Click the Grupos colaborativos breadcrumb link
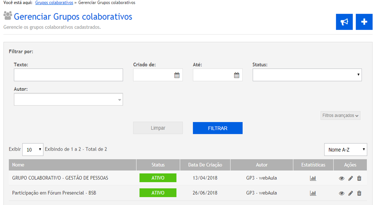Image resolution: width=375 pixels, height=205 pixels. point(54,3)
